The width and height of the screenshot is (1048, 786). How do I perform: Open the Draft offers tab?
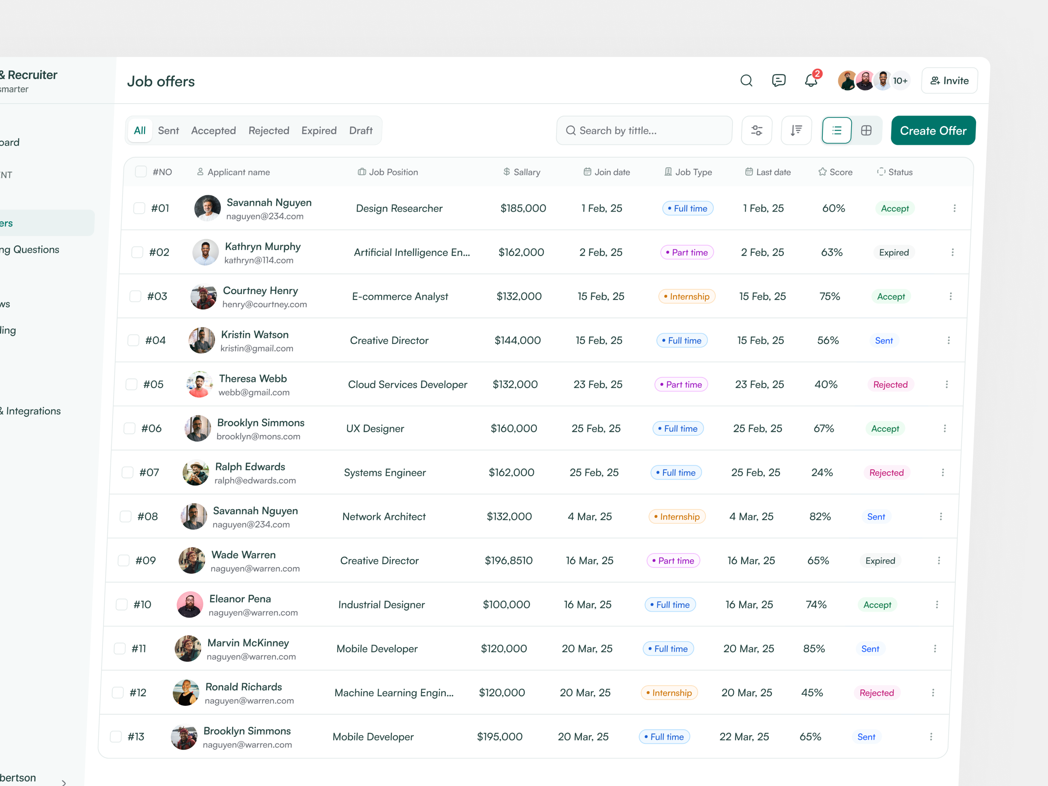click(x=361, y=130)
